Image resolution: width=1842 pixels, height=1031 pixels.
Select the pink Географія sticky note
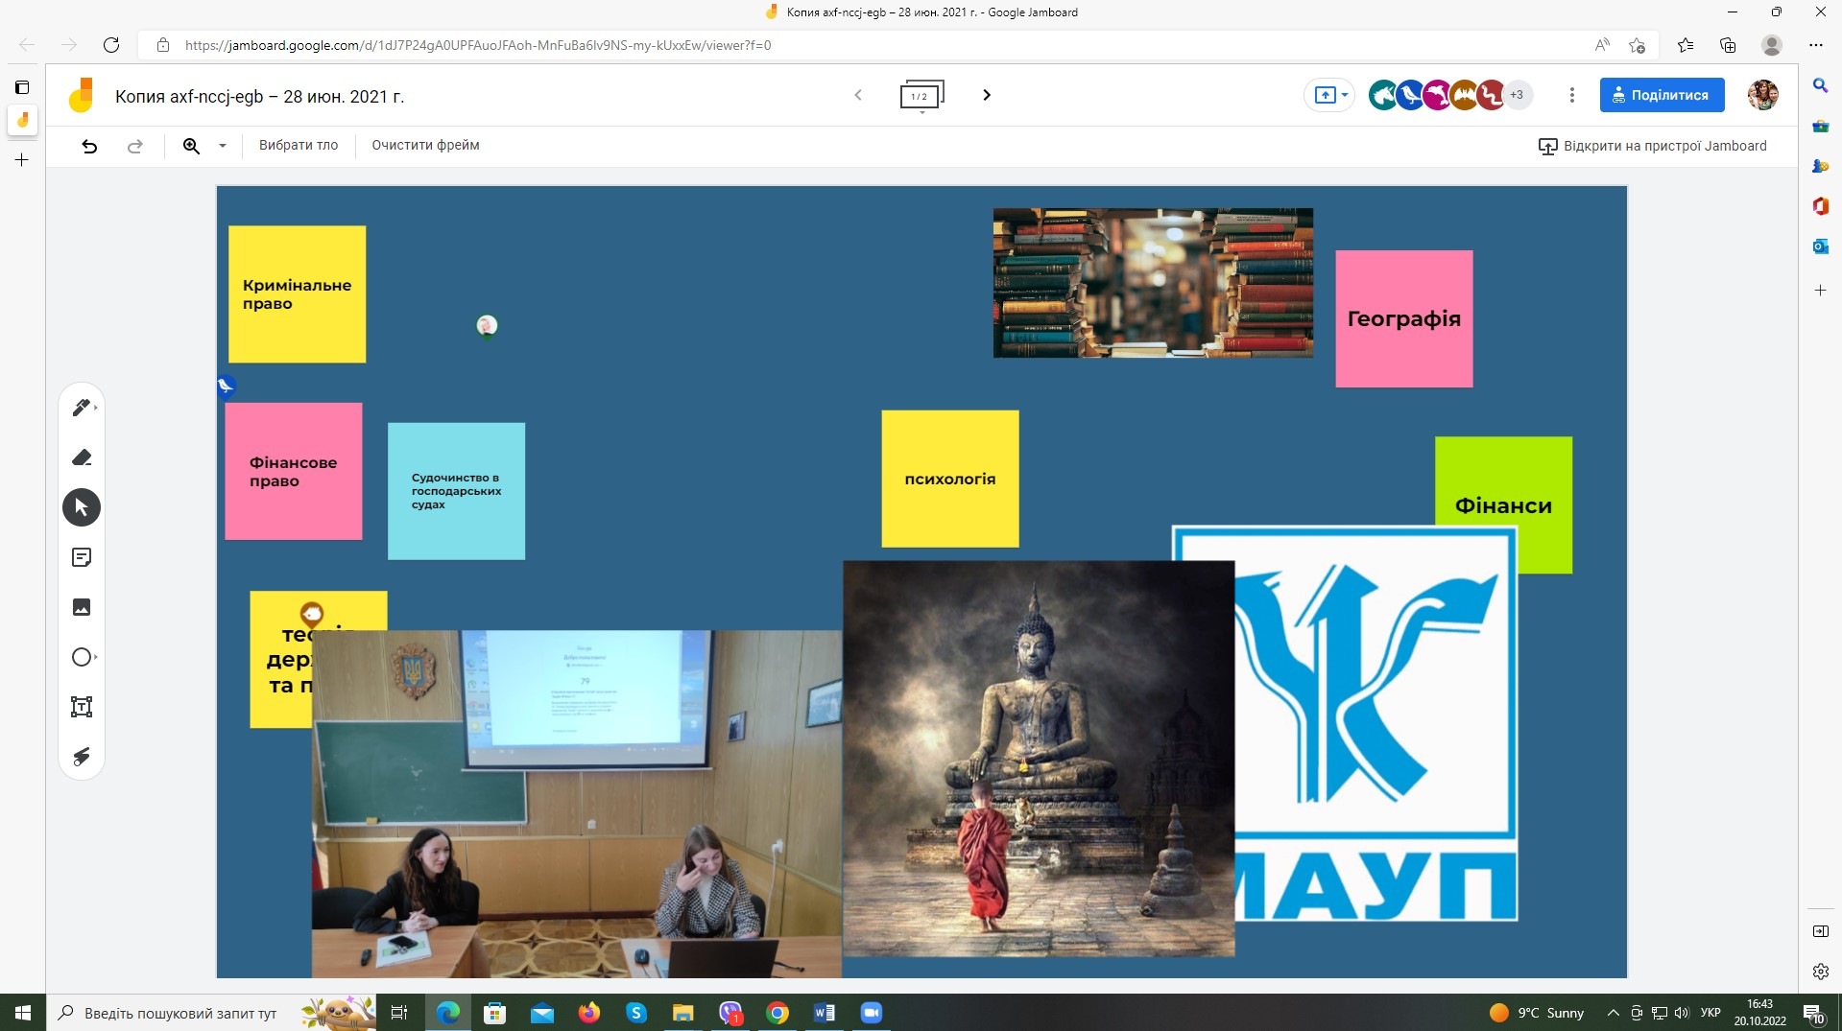click(1403, 319)
